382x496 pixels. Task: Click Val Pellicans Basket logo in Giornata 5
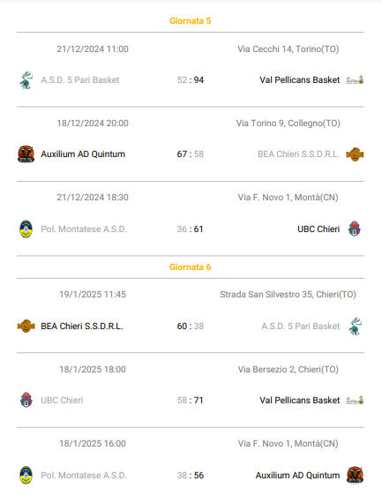[355, 80]
